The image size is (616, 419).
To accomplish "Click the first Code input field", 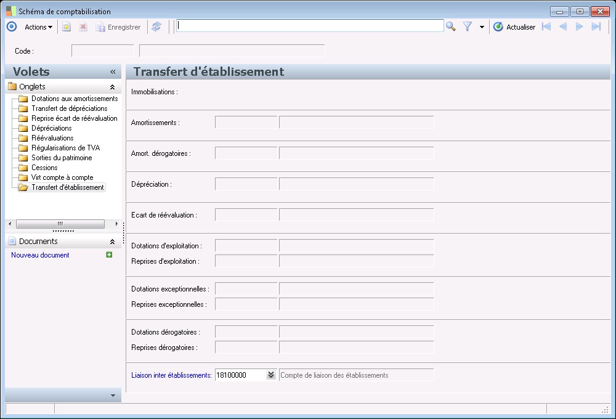I will [103, 51].
